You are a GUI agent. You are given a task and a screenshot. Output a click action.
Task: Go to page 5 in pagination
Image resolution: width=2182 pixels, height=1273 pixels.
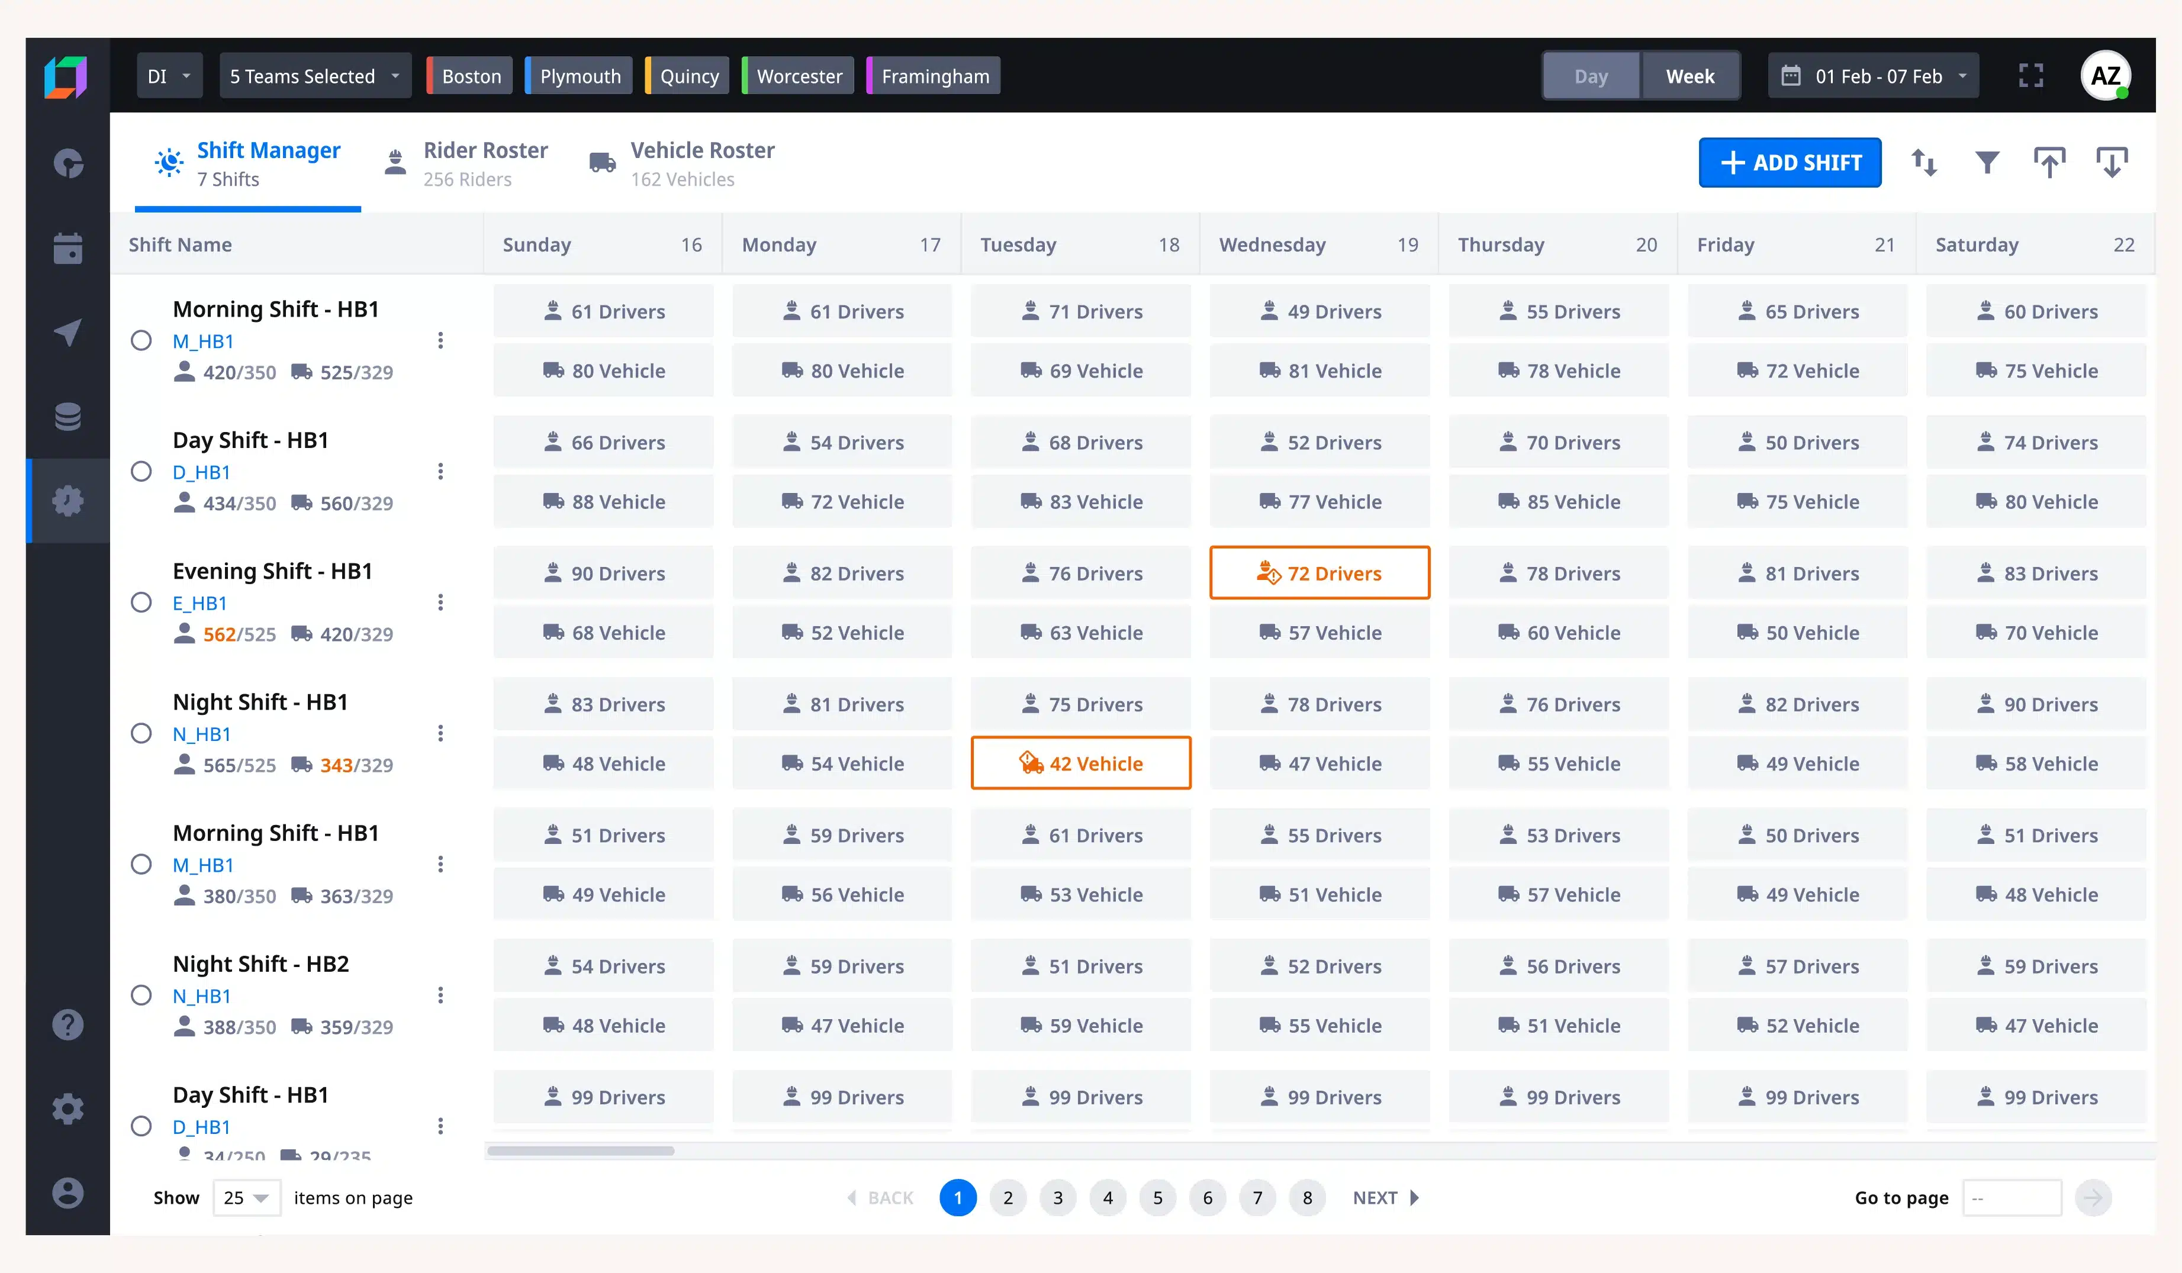(1158, 1198)
